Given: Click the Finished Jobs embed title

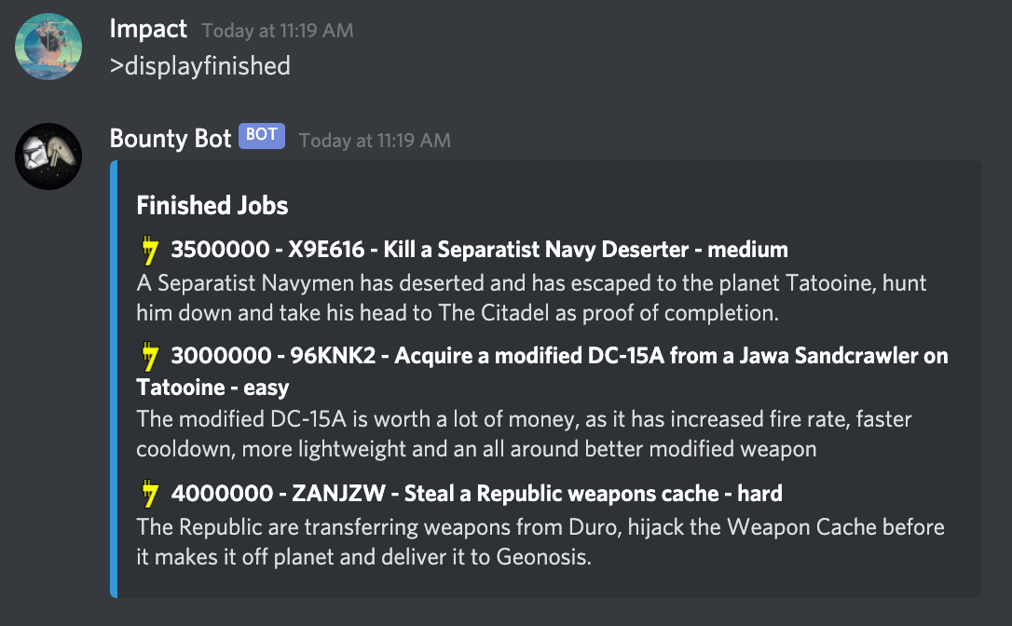Looking at the screenshot, I should click(212, 206).
